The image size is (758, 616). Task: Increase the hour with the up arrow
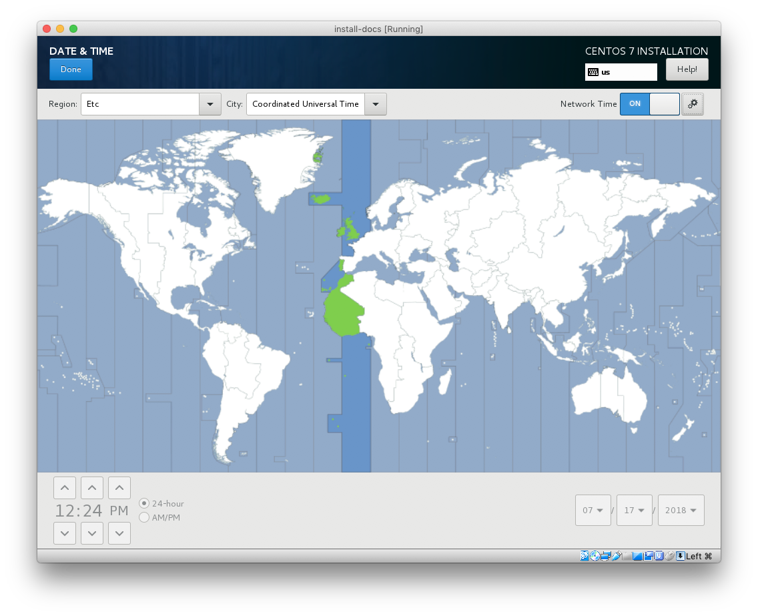[65, 488]
